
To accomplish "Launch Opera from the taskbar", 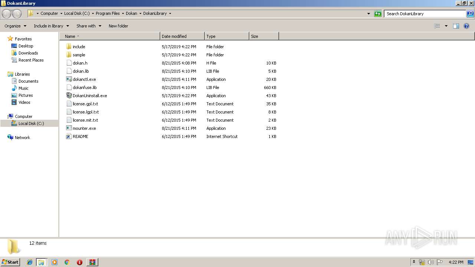I will pyautogui.click(x=79, y=262).
